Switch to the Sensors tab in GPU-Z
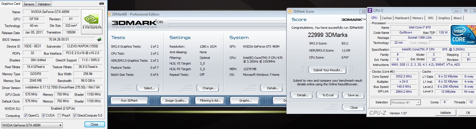 point(29,4)
